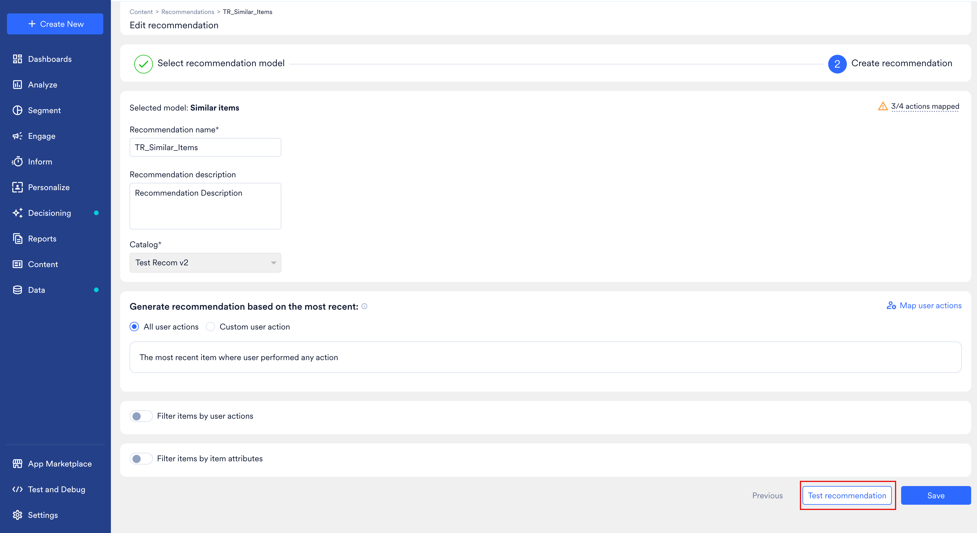
Task: Click the Create recommendation step label
Action: pos(901,63)
